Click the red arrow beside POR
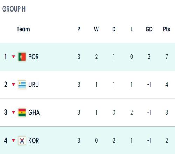This screenshot has height=154, width=175. click(x=14, y=57)
